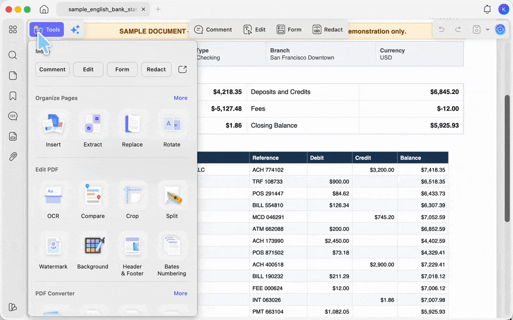Click the Credit column header
513x320 pixels.
pyautogui.click(x=375, y=158)
